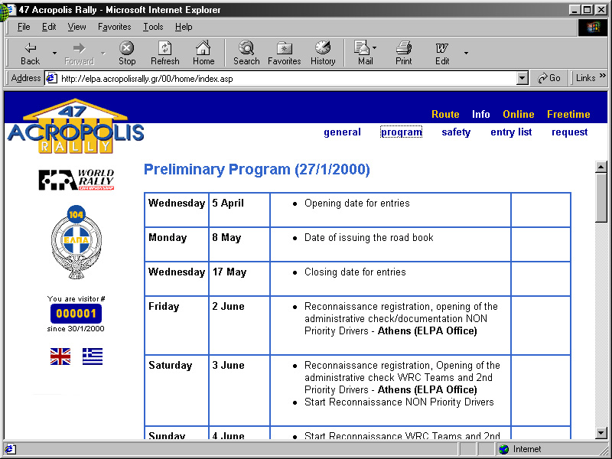Click the page scrollbar up arrow

(x=601, y=167)
